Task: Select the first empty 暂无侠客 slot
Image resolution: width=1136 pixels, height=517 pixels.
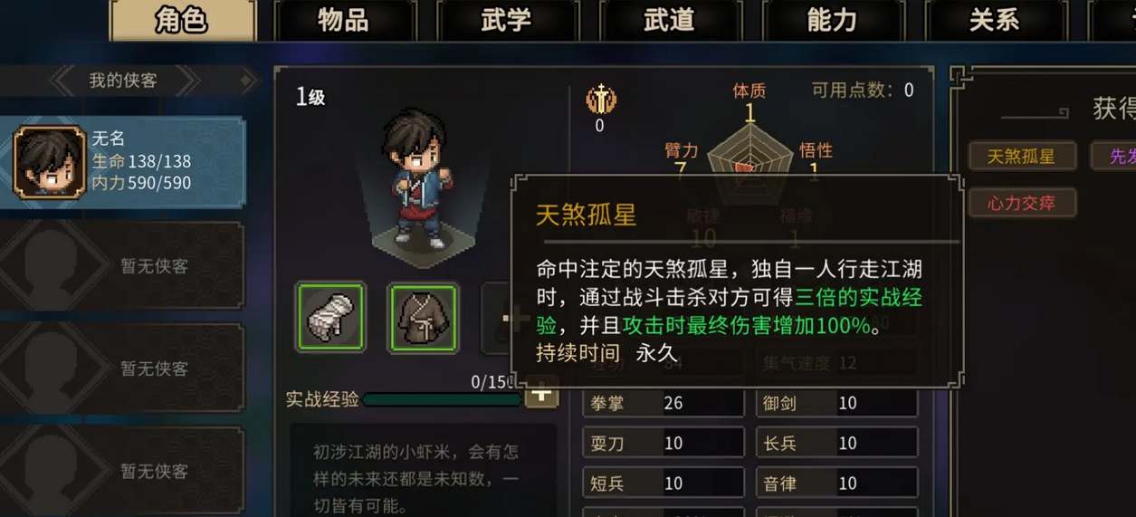Action: pos(122,266)
